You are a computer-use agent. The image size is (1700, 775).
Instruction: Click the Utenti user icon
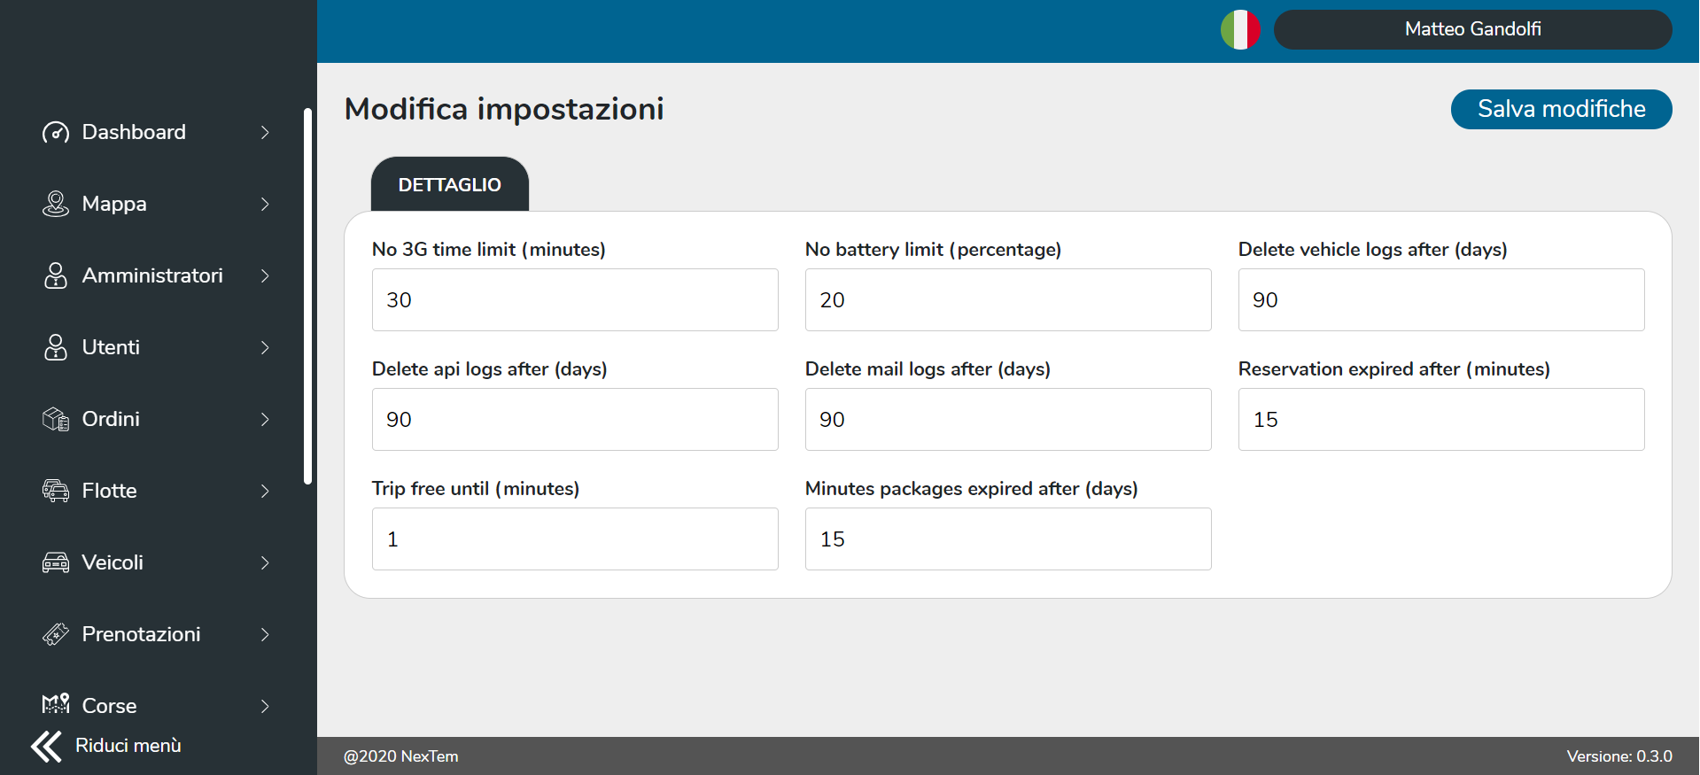click(56, 348)
